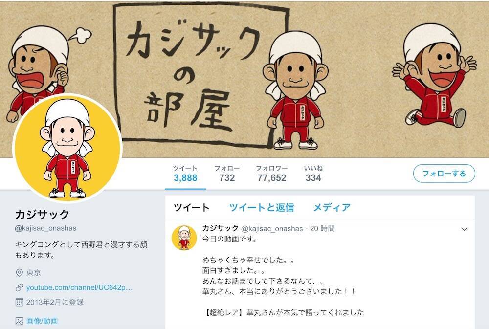Click the calendar icon by 2013年2月に登録
This screenshot has height=329, width=489.
click(20, 302)
